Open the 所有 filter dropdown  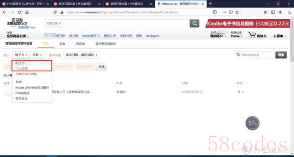coord(37,55)
